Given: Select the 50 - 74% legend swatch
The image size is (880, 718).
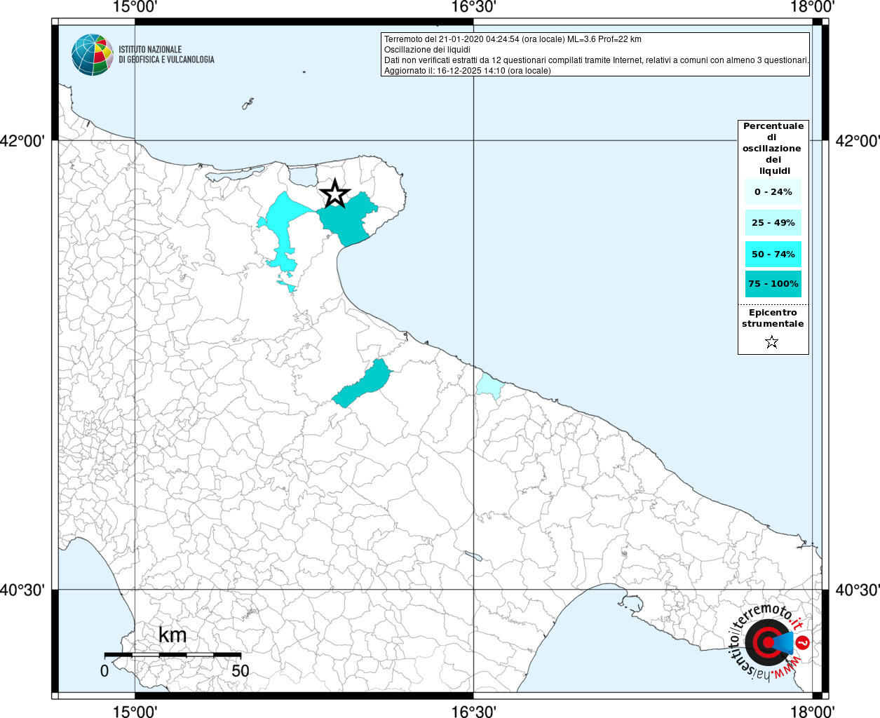Looking at the screenshot, I should click(x=773, y=254).
